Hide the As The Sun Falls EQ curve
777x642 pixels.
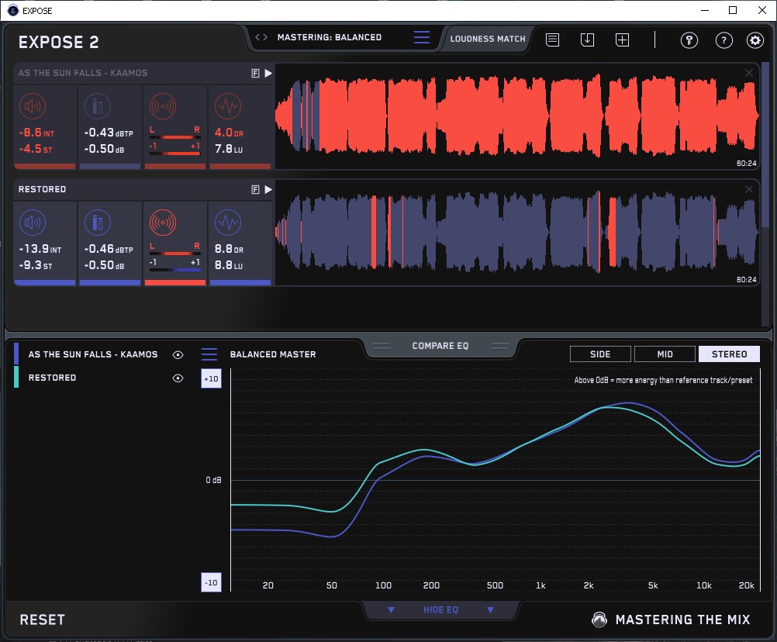(178, 354)
